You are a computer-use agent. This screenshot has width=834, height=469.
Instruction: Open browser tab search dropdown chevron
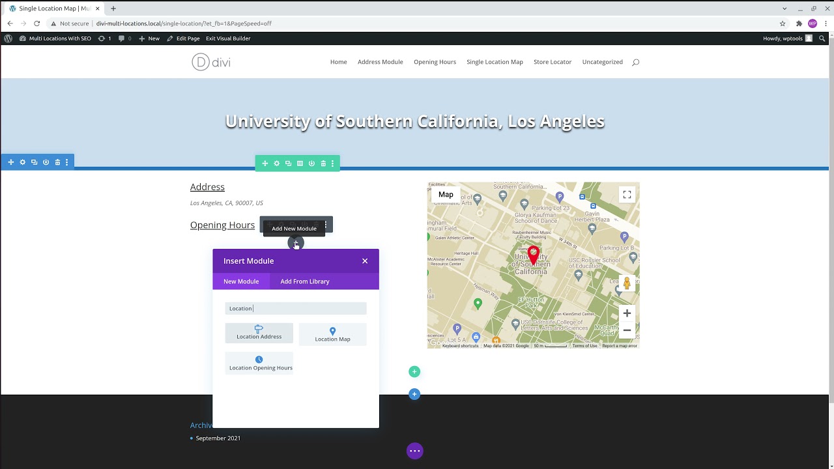(784, 8)
